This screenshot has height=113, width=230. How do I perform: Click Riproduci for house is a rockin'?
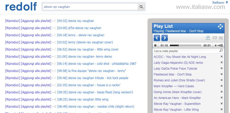point(13,85)
